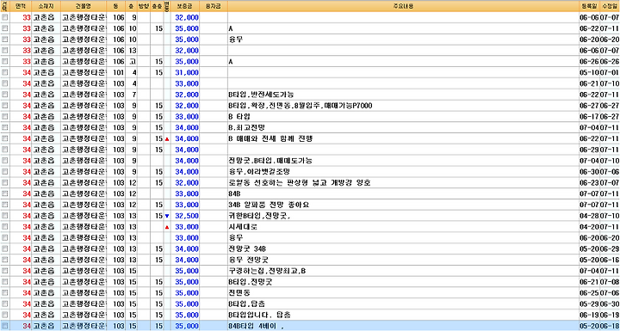Viewport: 620px width, 331px height.
Task: Sort by the 면적 column header
Action: (21, 6)
